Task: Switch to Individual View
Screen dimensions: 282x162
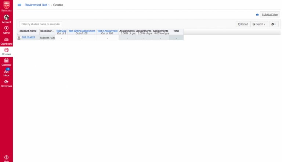Action: [x=270, y=15]
